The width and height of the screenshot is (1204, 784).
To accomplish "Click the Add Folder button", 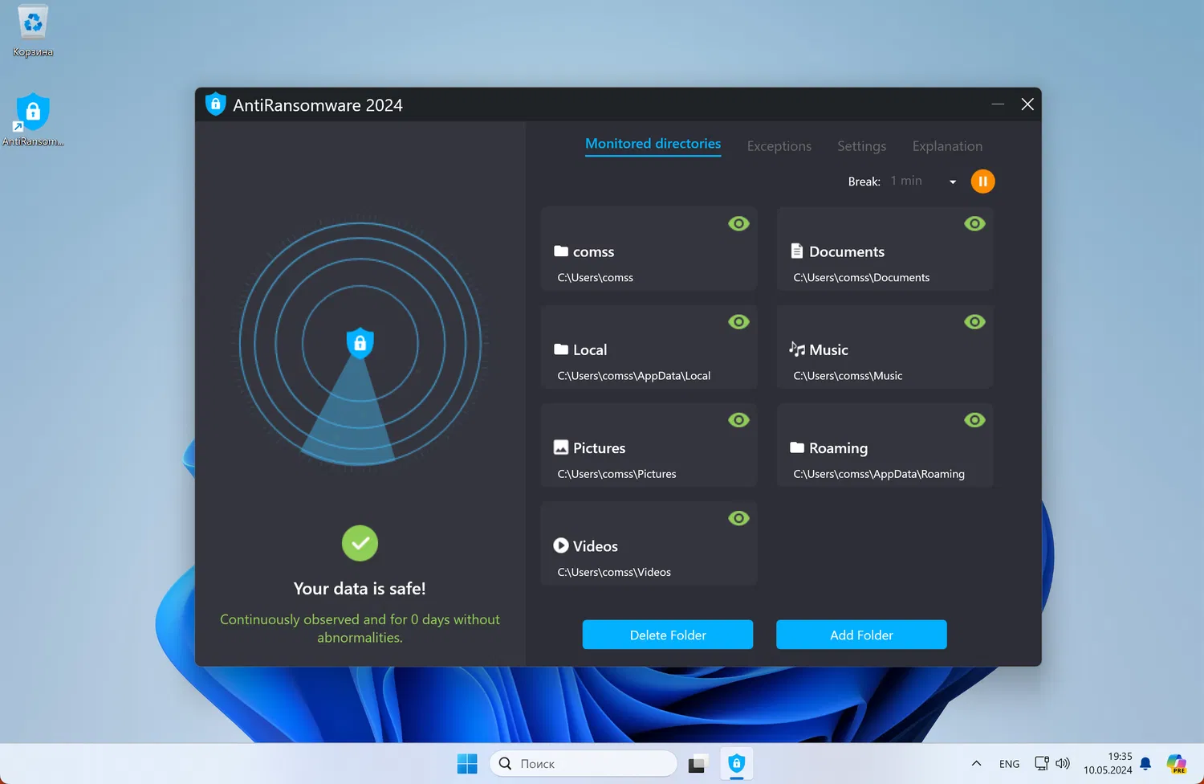I will click(861, 635).
